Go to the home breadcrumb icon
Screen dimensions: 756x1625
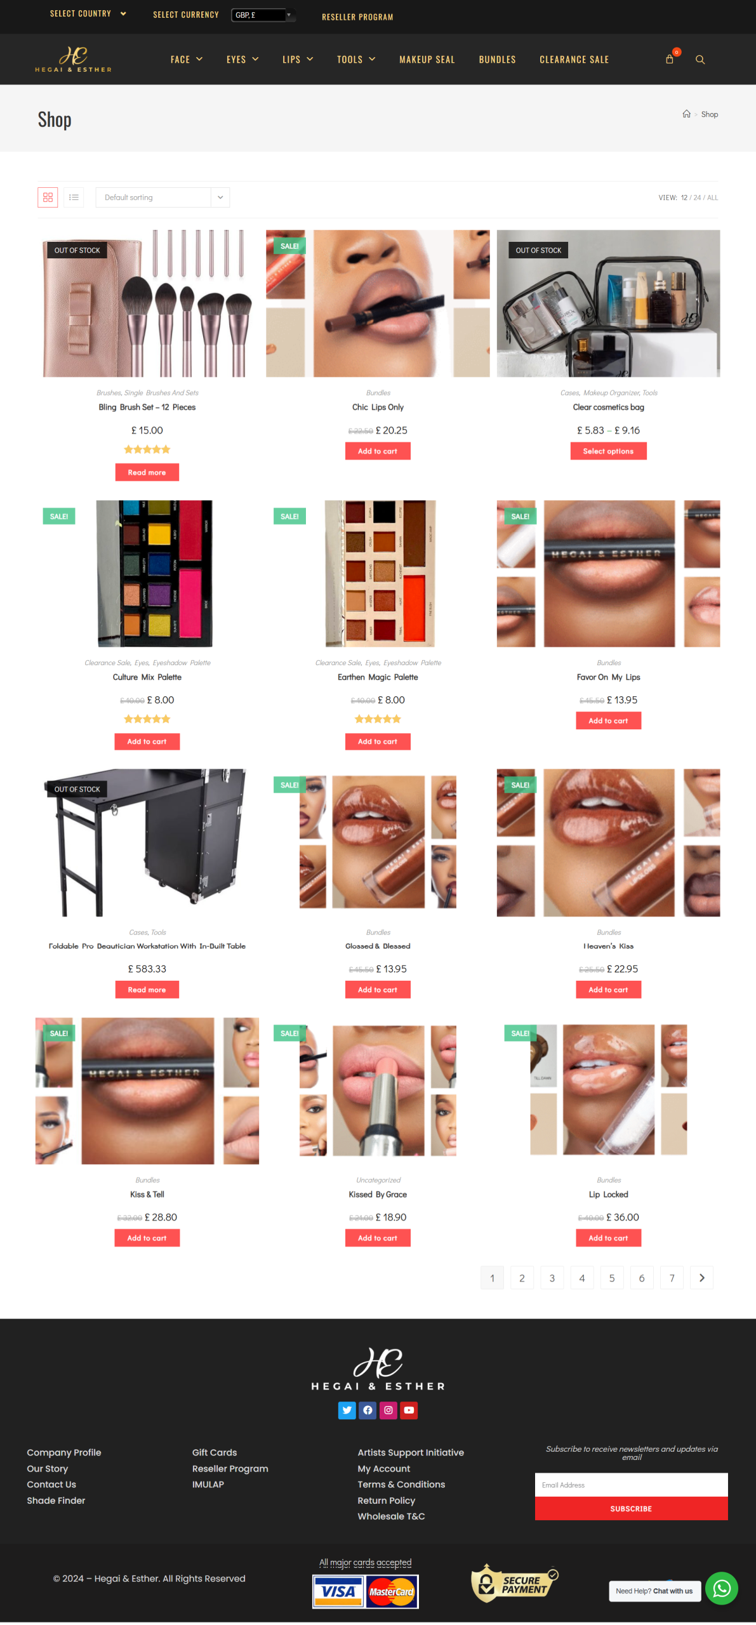pyautogui.click(x=686, y=114)
